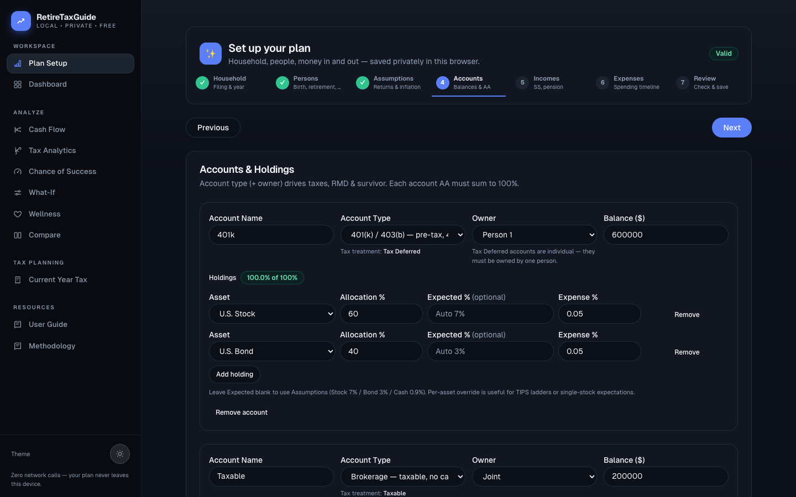The image size is (796, 497).
Task: Click the What-If sliders icon
Action: coord(18,193)
